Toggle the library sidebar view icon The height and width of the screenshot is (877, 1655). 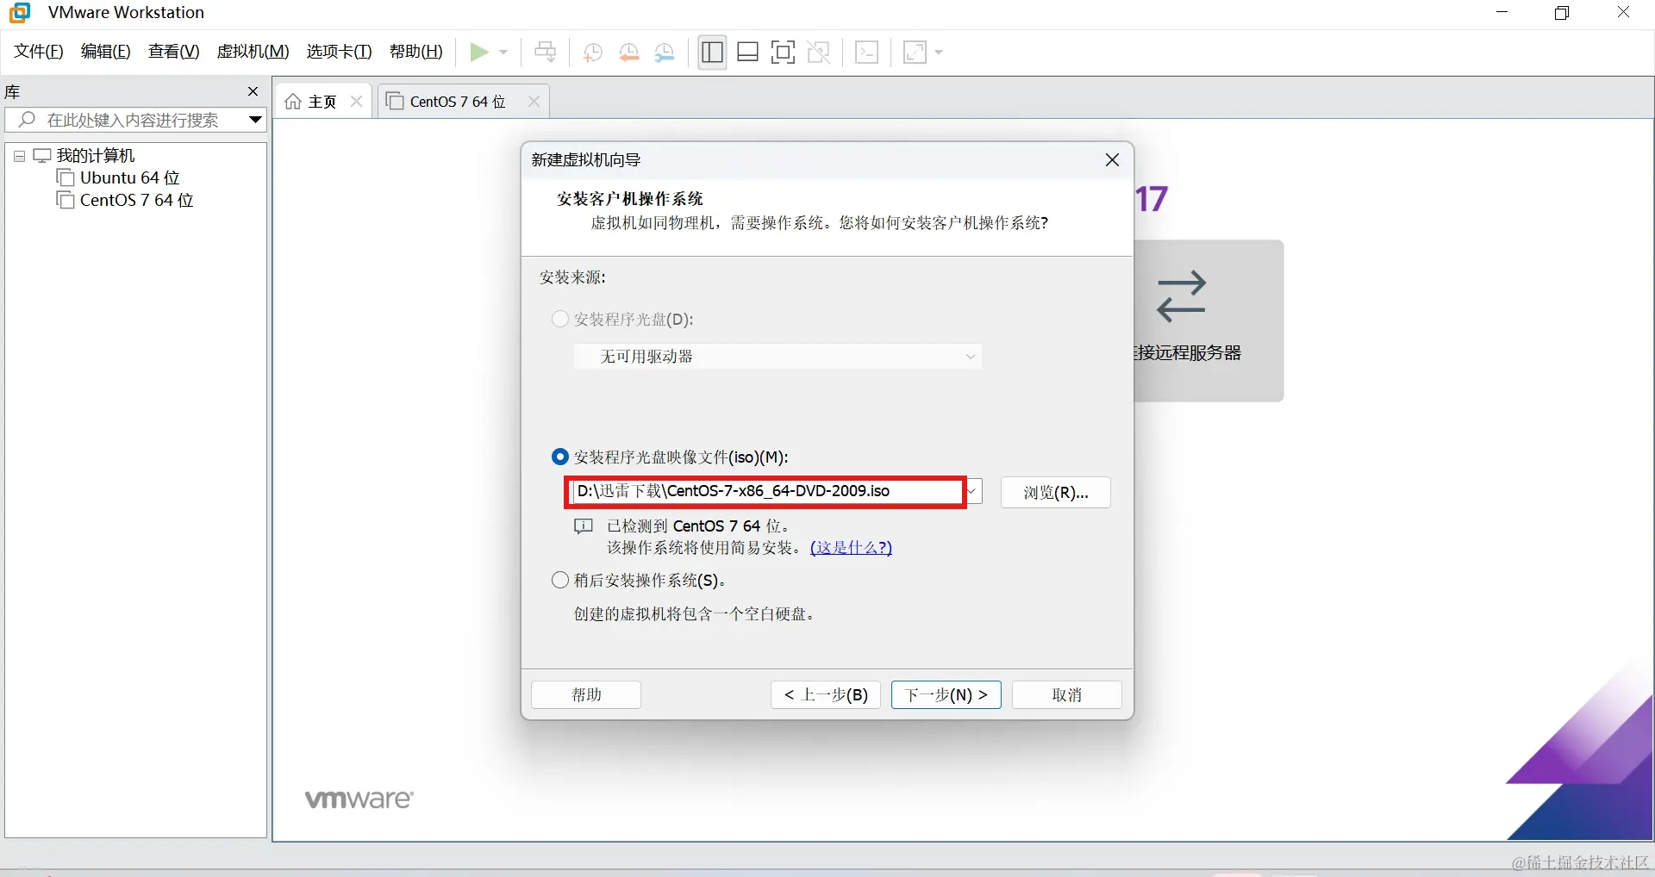(712, 53)
